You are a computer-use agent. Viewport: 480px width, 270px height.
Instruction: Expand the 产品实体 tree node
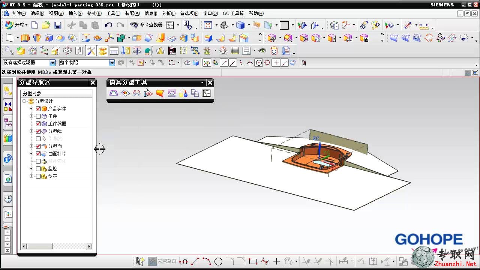pos(31,109)
